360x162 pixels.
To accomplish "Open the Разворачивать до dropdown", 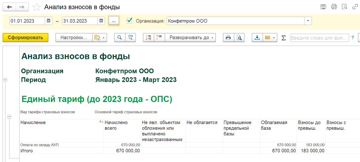I will coord(190,38).
